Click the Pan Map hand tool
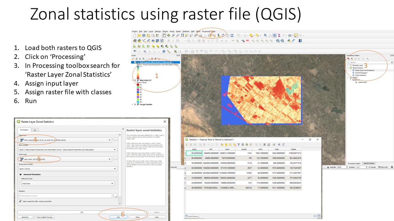 click(164, 36)
